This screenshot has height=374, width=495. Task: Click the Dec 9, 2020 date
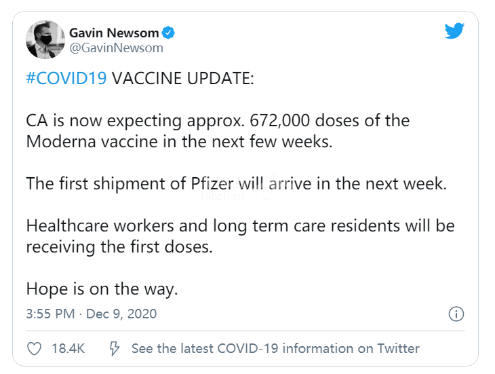coord(121,314)
